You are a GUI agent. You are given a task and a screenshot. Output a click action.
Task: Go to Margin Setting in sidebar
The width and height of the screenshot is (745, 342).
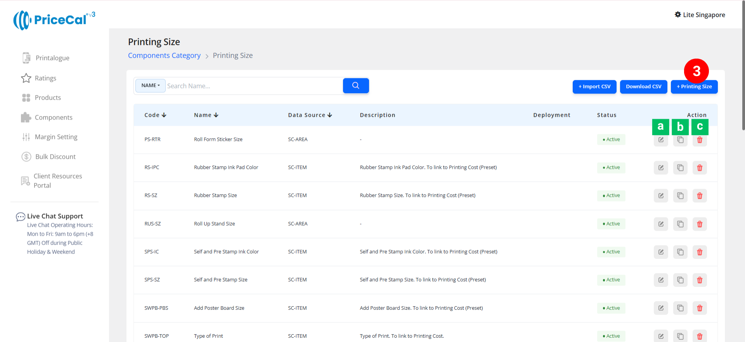pos(56,137)
